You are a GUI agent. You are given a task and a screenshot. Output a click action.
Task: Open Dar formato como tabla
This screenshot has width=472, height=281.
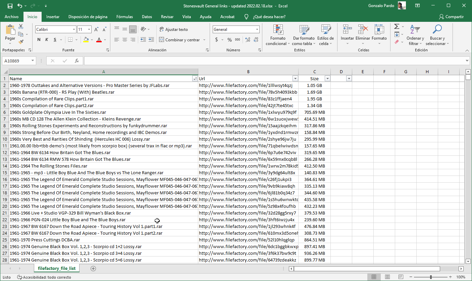point(304,35)
